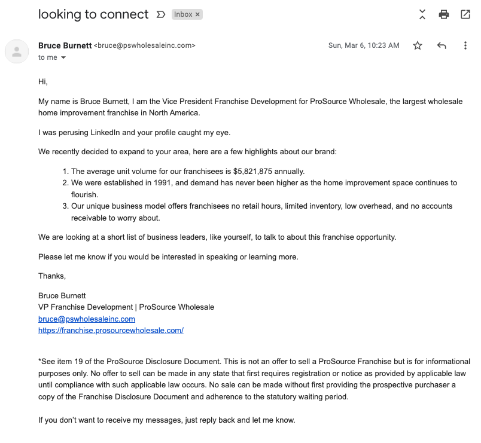481x443 pixels.
Task: Click the final line about not receiving messages
Action: click(x=166, y=420)
